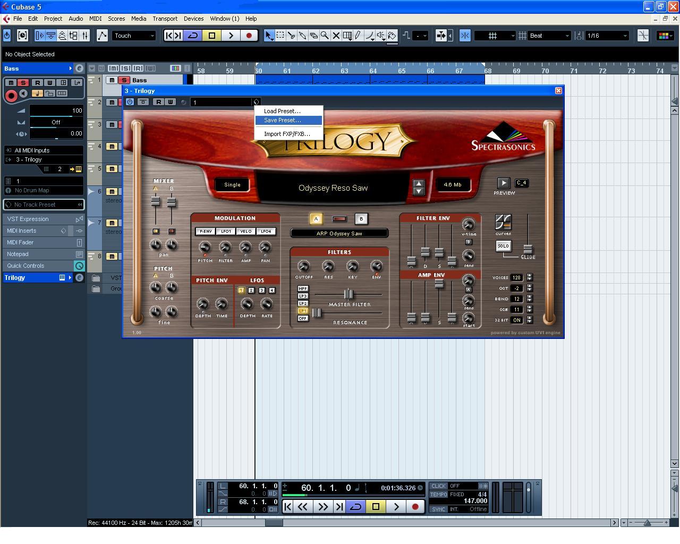This screenshot has height=544, width=680.
Task: Select the Object Selection arrow tool
Action: pyautogui.click(x=269, y=36)
